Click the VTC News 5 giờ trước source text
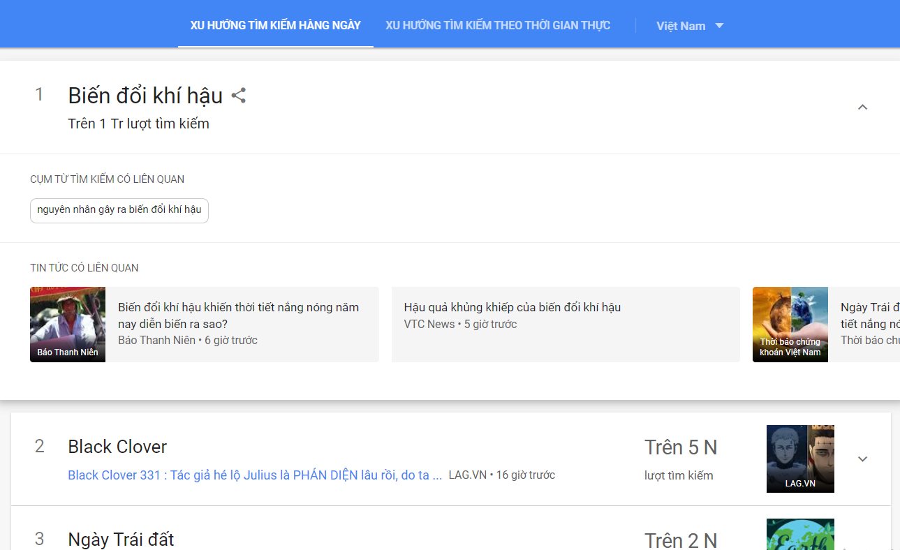 [461, 325]
